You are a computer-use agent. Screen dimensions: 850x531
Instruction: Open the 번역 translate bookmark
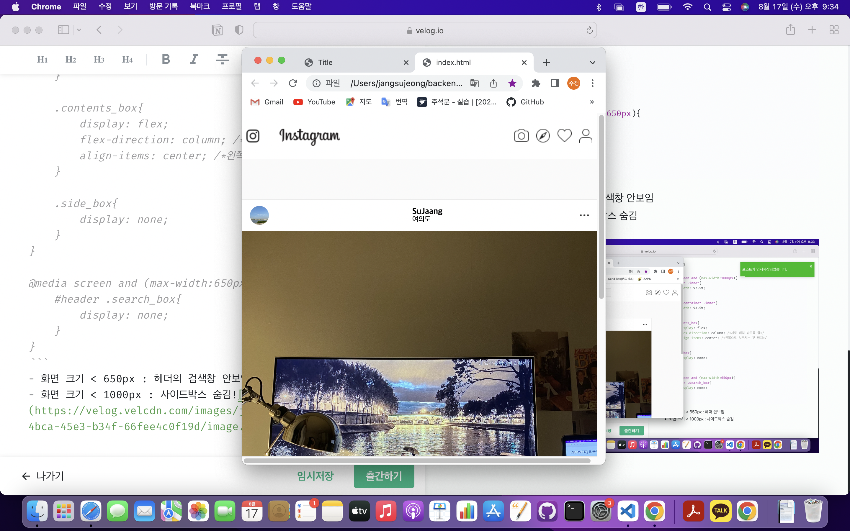[x=394, y=102]
